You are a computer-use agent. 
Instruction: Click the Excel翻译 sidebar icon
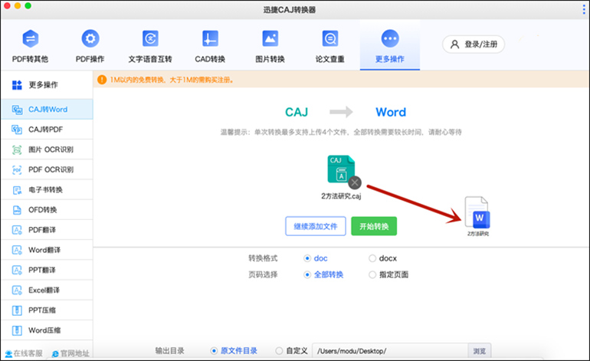[17, 290]
